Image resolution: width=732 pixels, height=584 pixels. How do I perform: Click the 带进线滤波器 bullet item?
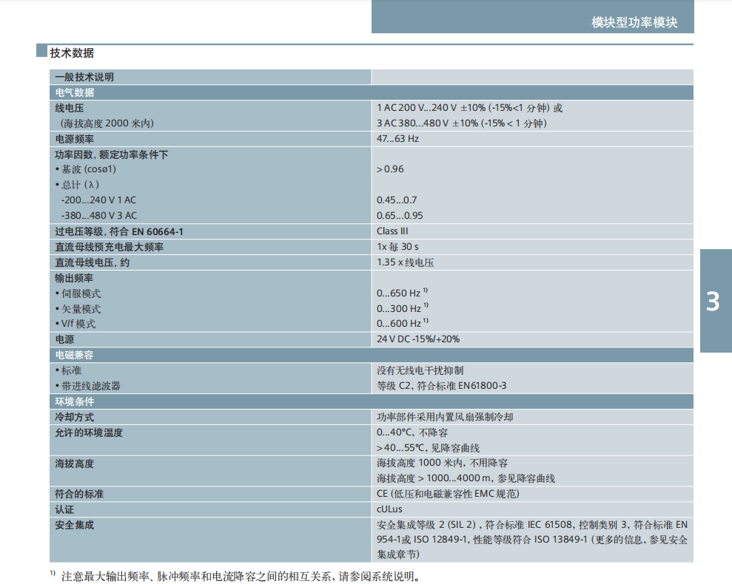click(x=87, y=386)
